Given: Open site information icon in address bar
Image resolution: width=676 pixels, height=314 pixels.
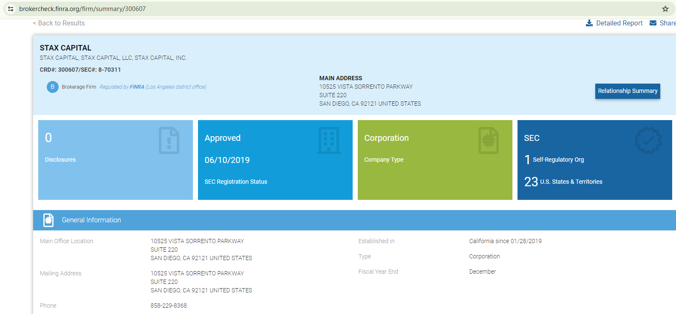Looking at the screenshot, I should 11,9.
